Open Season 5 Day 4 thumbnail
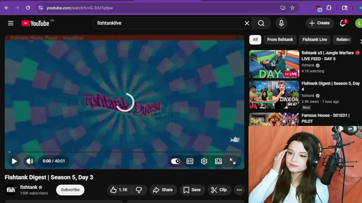362x203 pixels. [x=274, y=95]
